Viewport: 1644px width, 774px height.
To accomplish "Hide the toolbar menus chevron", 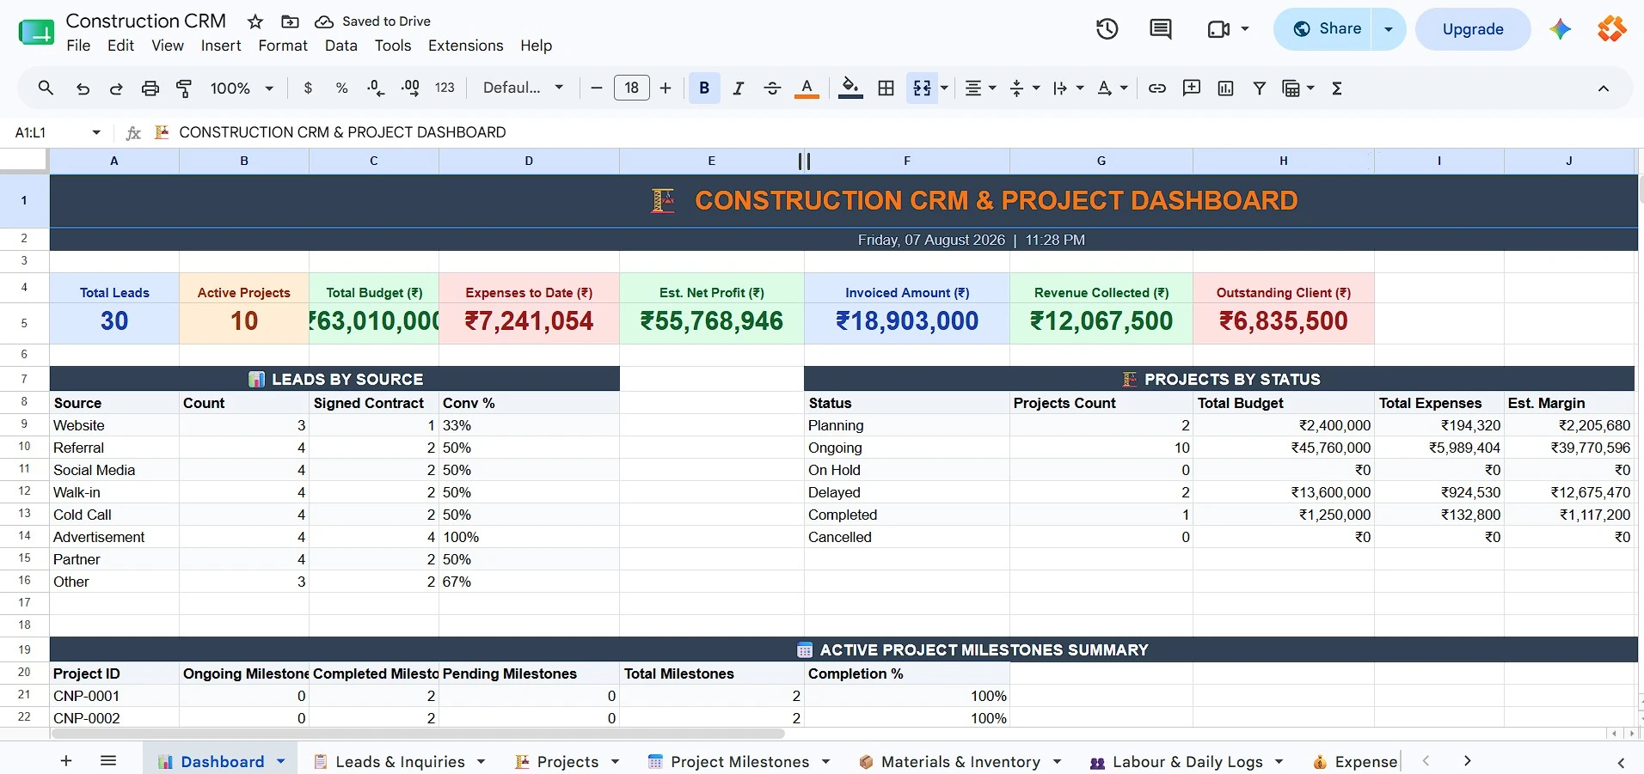I will coord(1604,88).
